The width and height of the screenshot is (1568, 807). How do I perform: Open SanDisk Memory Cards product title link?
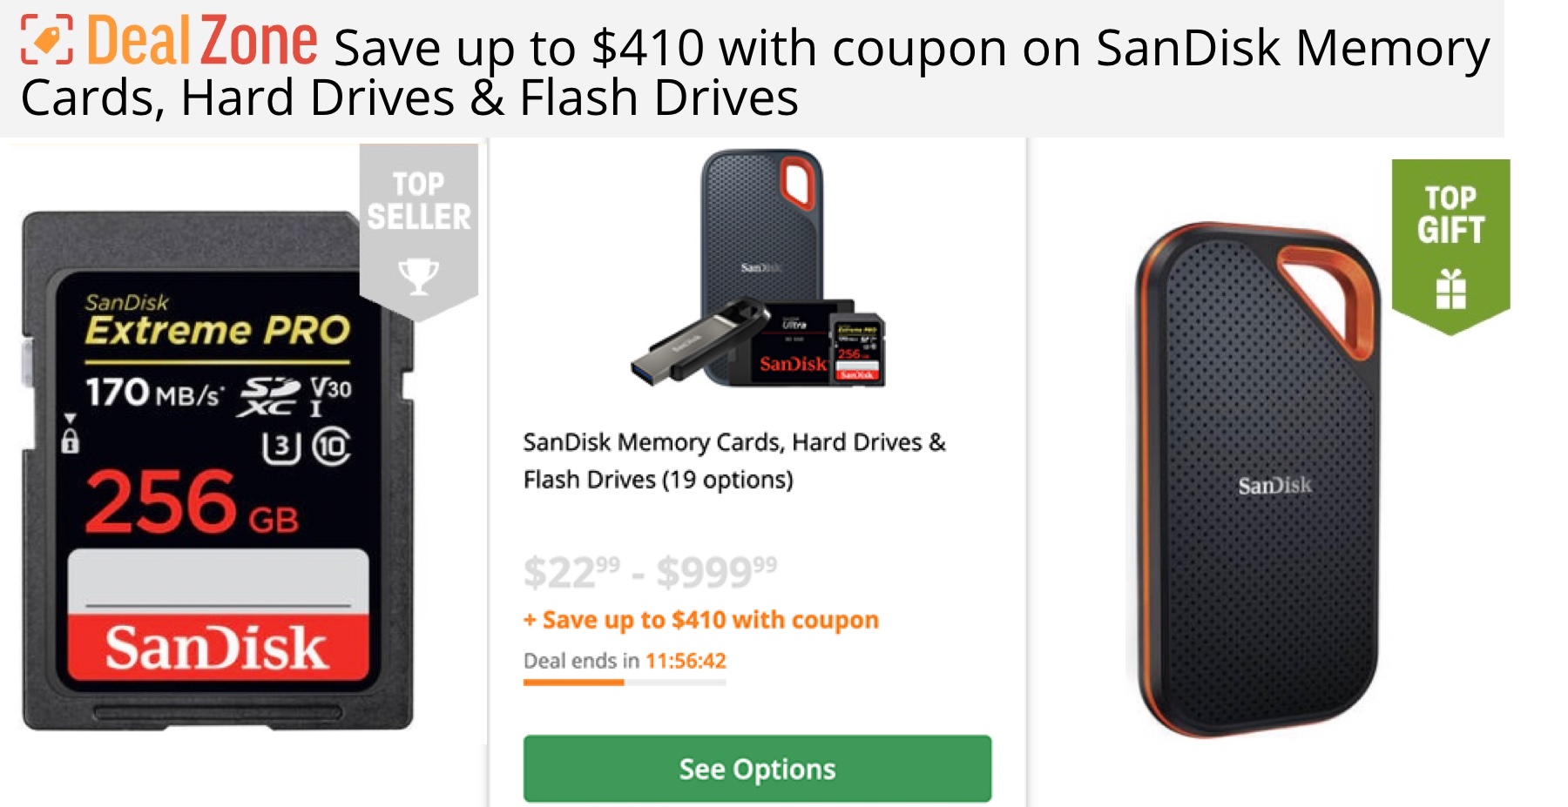733,461
